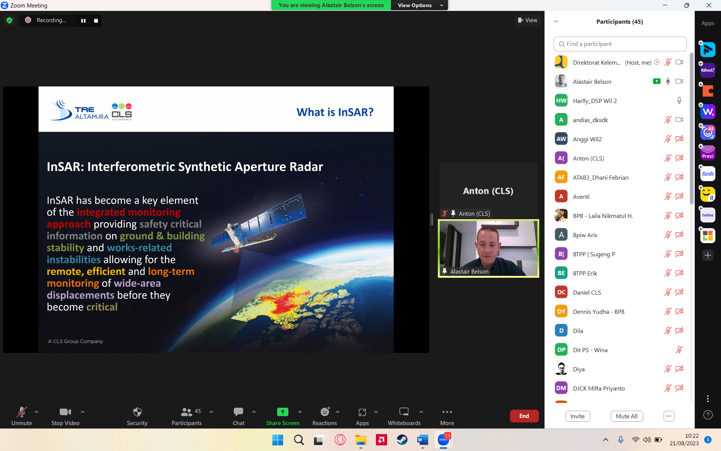Viewport: 721px width, 451px height.
Task: Open the View Options dropdown
Action: click(419, 5)
